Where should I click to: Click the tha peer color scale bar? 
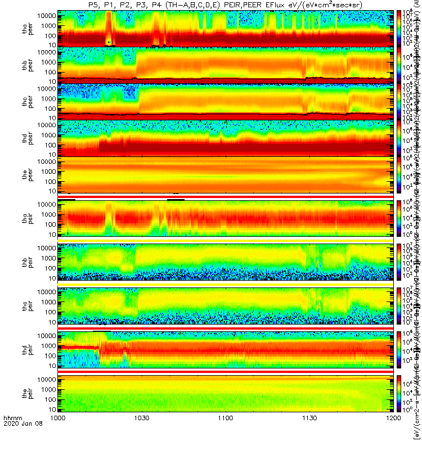pyautogui.click(x=399, y=29)
